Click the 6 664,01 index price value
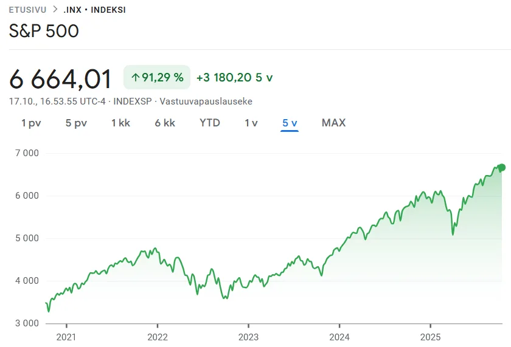The width and height of the screenshot is (511, 347). (61, 79)
